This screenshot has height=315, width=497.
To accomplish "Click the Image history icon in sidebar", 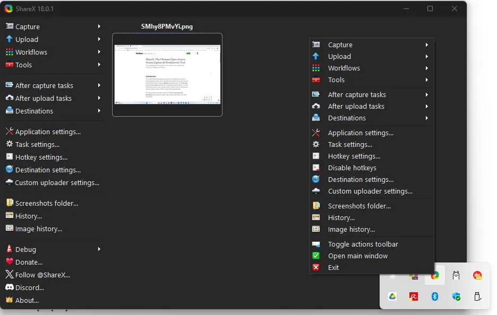I will tap(9, 229).
